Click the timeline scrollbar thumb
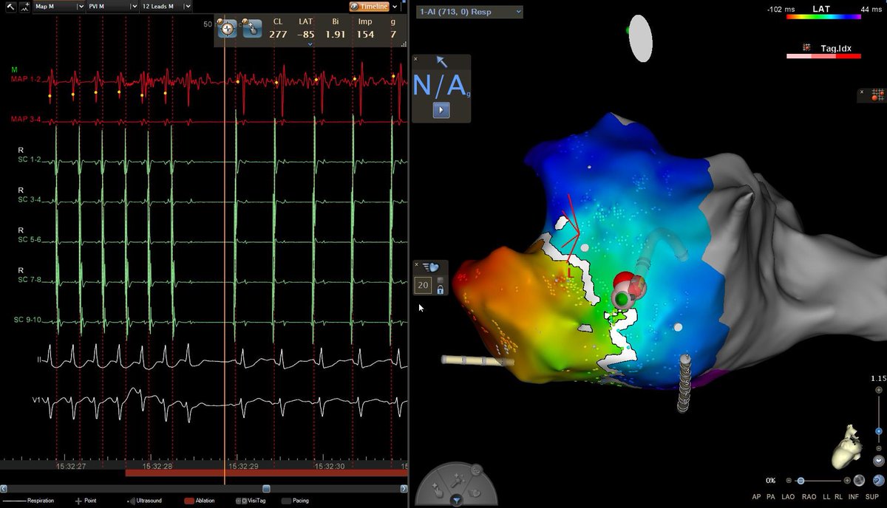This screenshot has height=508, width=887. pos(267,488)
